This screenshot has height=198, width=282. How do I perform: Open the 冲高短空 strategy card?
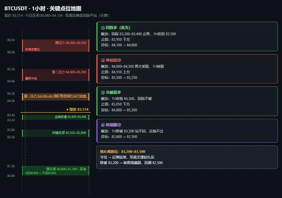pyautogui.click(x=187, y=69)
